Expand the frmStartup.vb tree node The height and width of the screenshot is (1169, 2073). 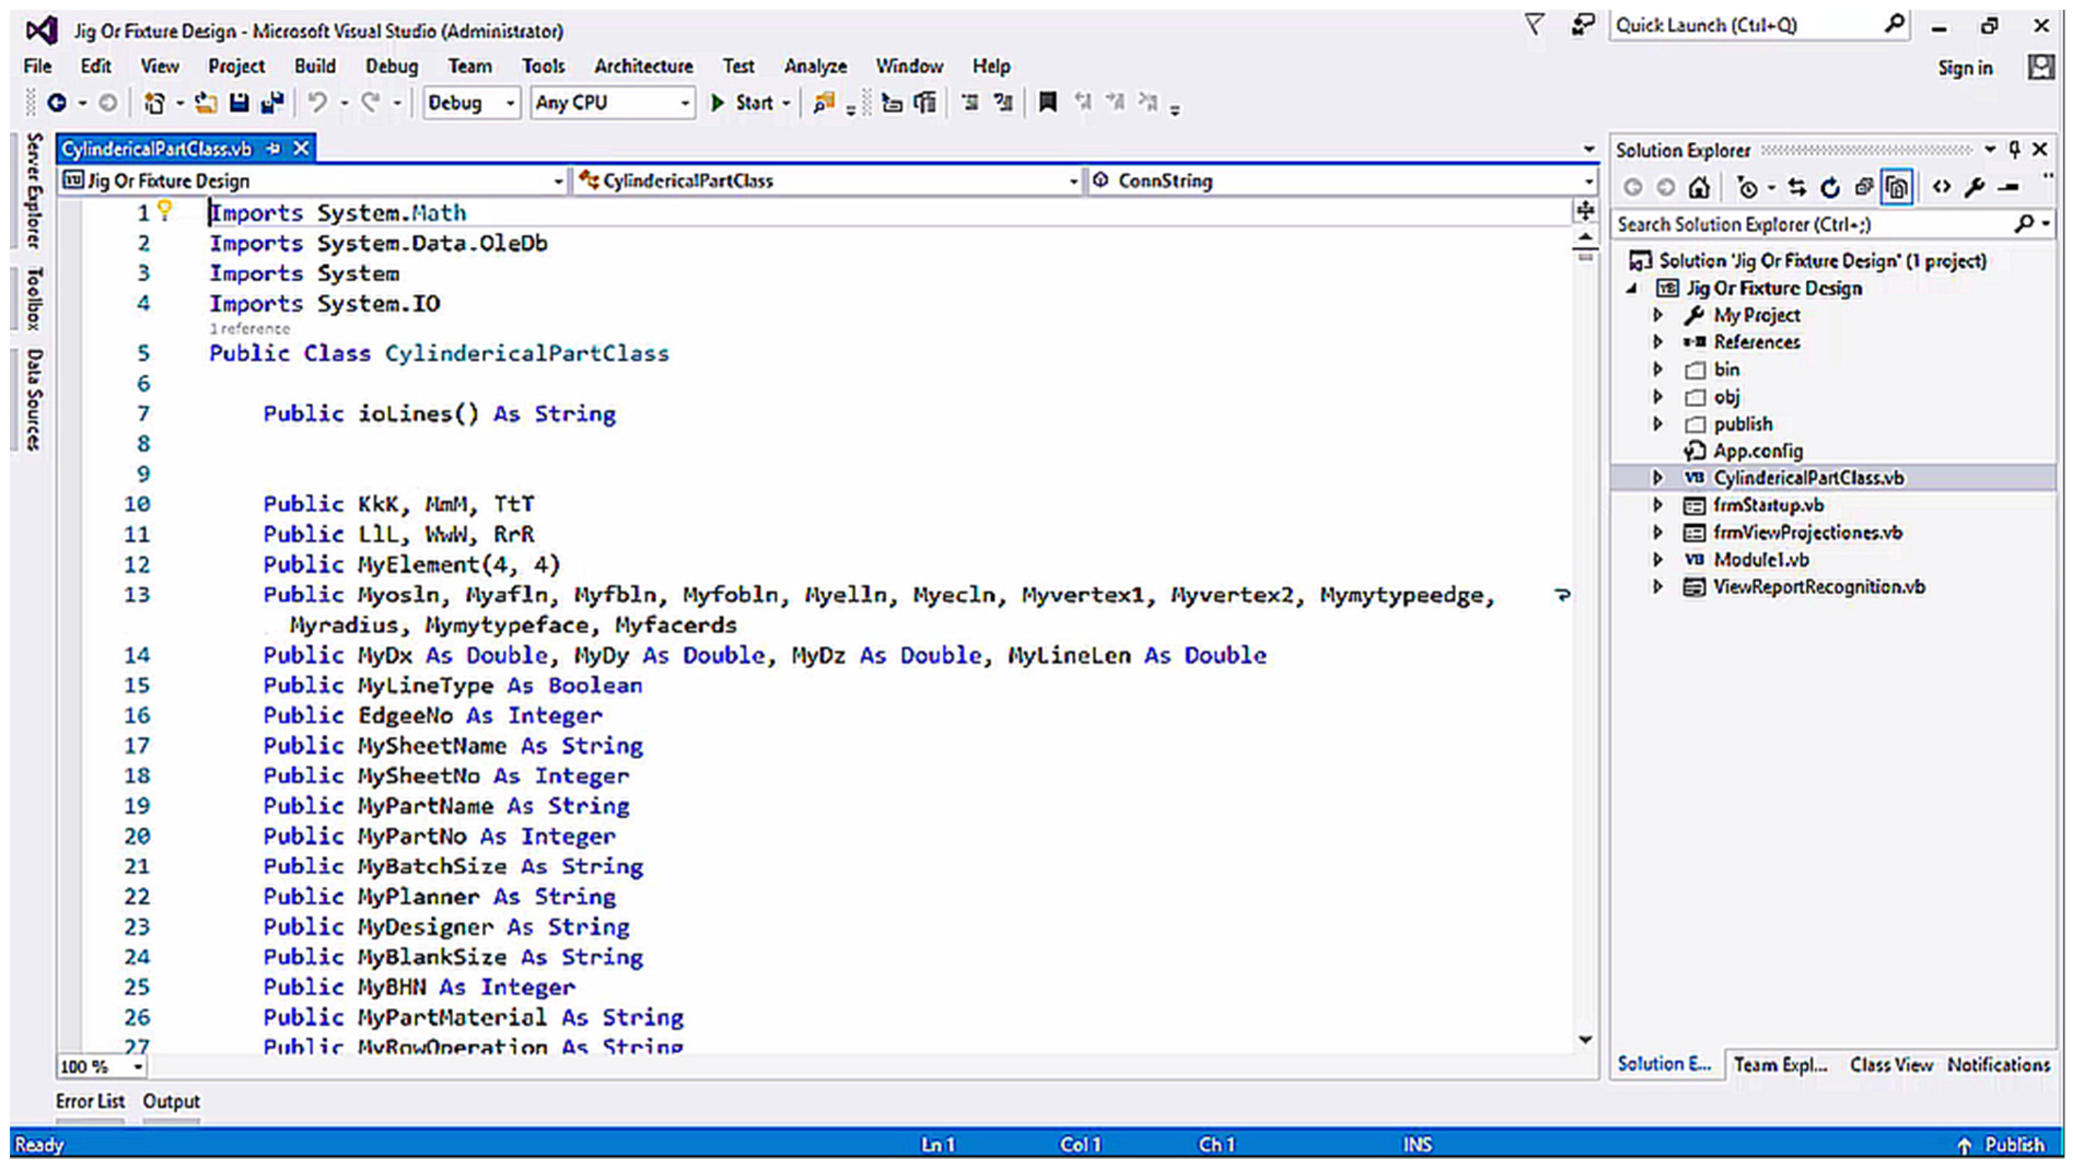(1658, 505)
